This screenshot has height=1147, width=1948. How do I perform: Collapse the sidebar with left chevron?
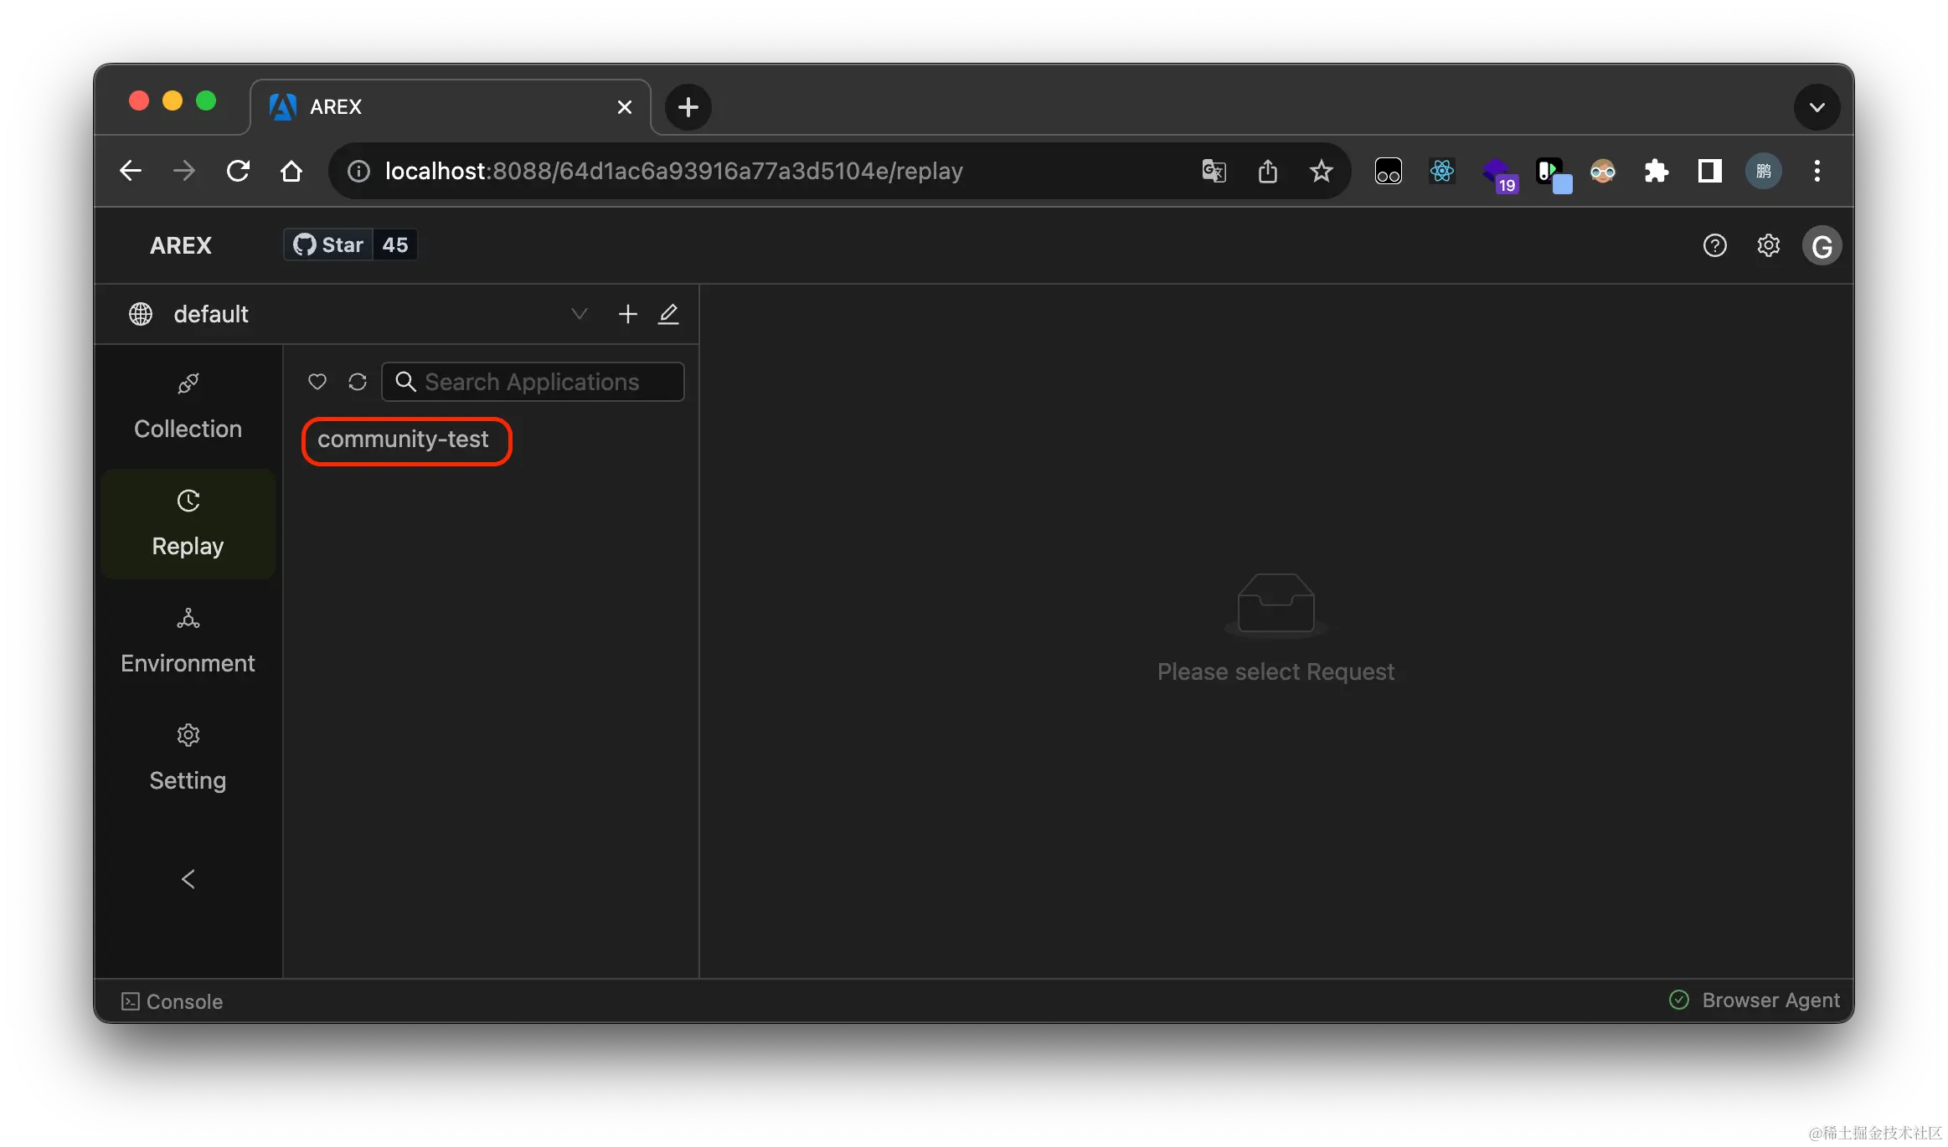[x=188, y=878]
